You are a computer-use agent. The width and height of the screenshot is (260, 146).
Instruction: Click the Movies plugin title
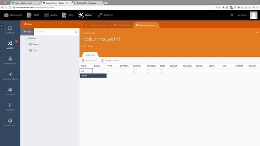[x=28, y=24]
